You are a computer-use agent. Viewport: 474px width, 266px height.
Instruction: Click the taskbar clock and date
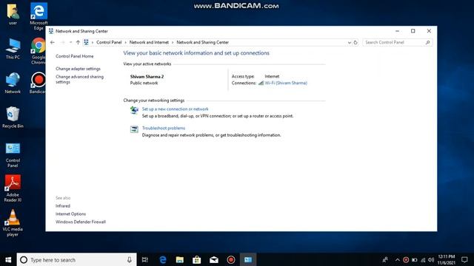click(x=446, y=259)
